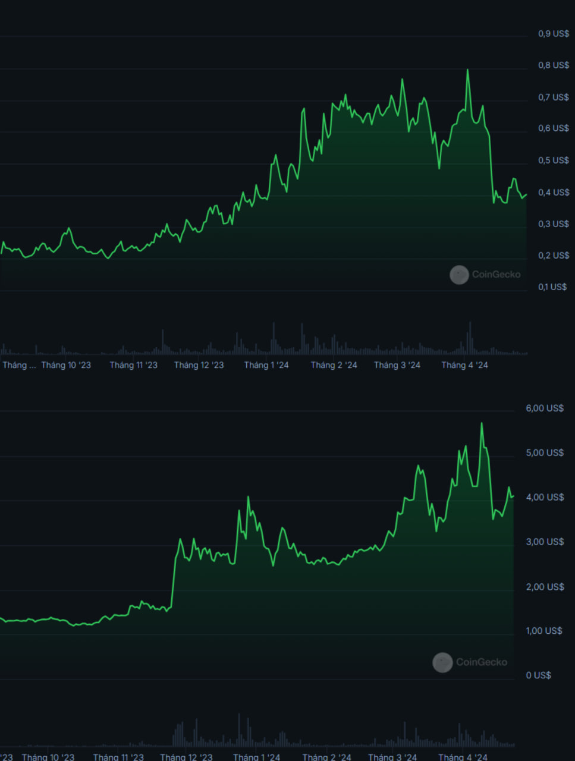Click the 4,00 US$ axis label
Screen dimensions: 575x761
click(545, 498)
